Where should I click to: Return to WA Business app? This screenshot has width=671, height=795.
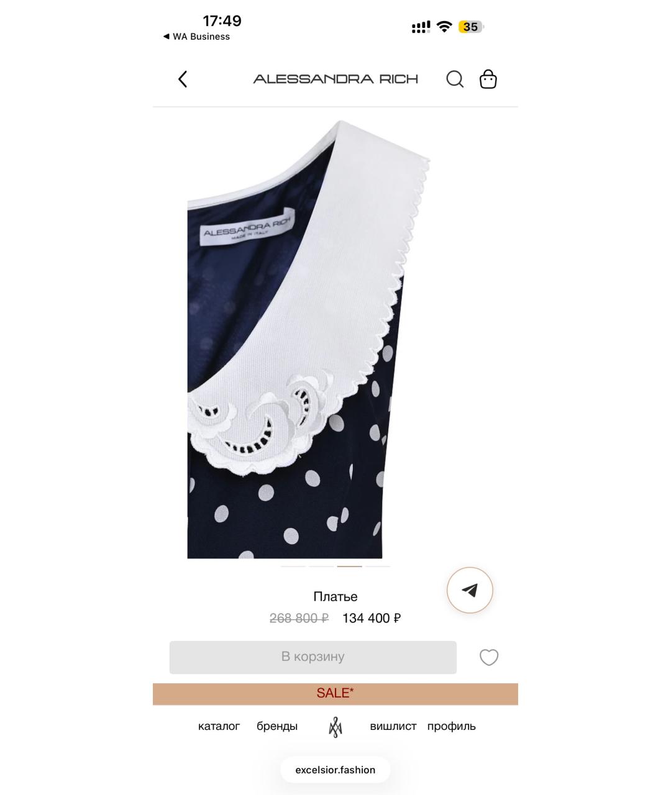tap(196, 37)
